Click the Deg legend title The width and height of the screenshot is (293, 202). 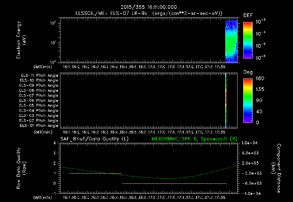(x=248, y=72)
